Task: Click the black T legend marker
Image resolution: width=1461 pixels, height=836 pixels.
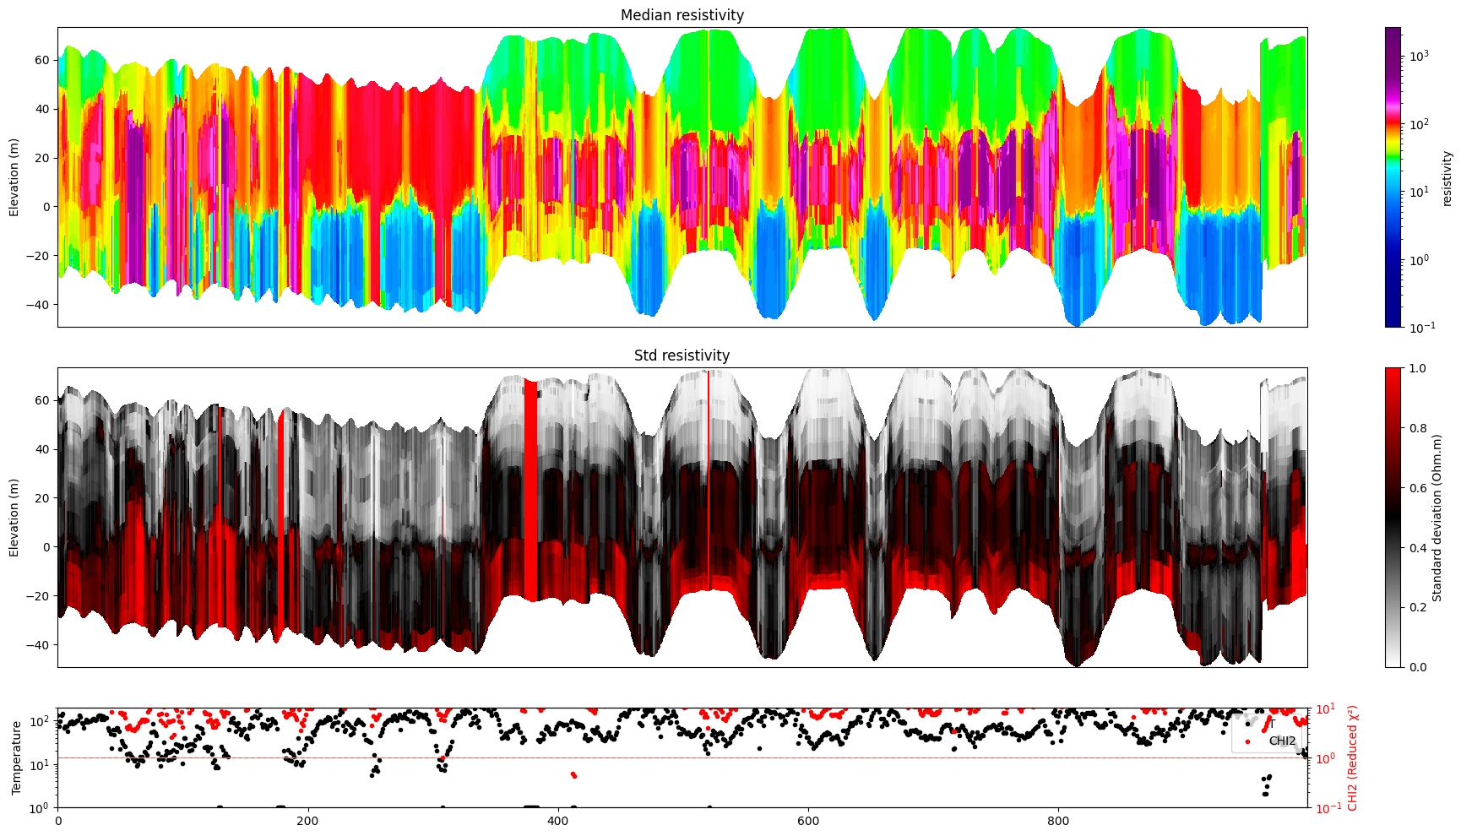Action: pos(1247,725)
